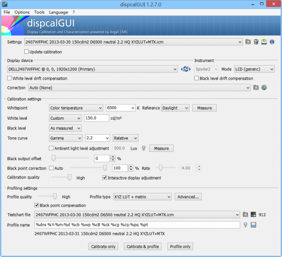Image resolution: width=282 pixels, height=257 pixels.
Task: Open the Reference Daylight dropdown
Action: click(175, 108)
